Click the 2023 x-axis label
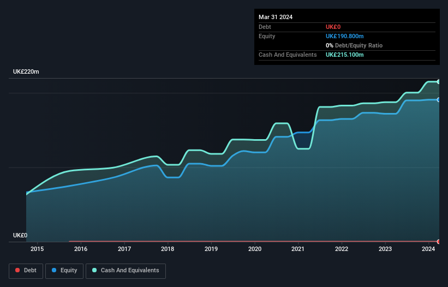Viewport: 448px width, 287px height. pos(385,249)
